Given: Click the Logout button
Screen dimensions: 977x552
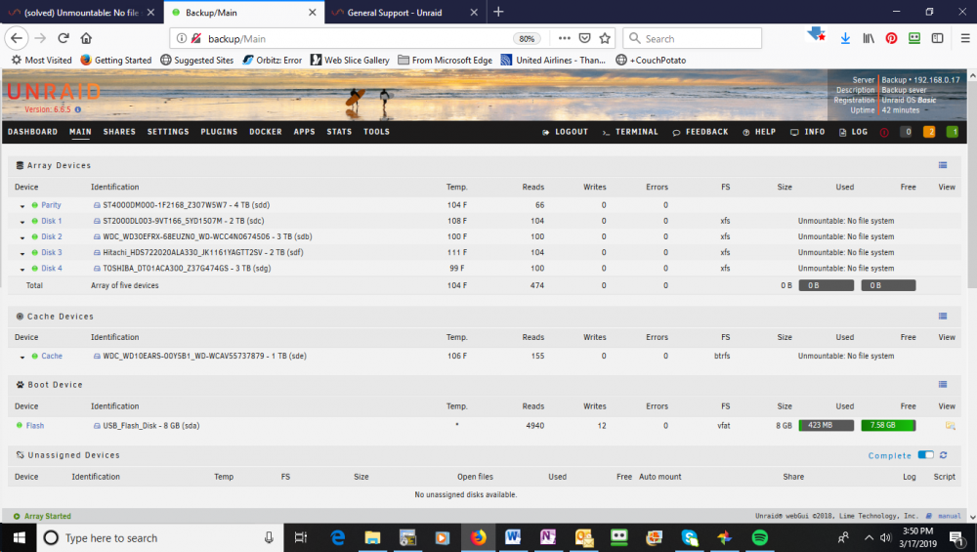Looking at the screenshot, I should click(x=565, y=132).
